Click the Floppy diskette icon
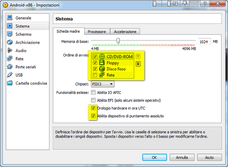228x167 pixels. pyautogui.click(x=102, y=63)
